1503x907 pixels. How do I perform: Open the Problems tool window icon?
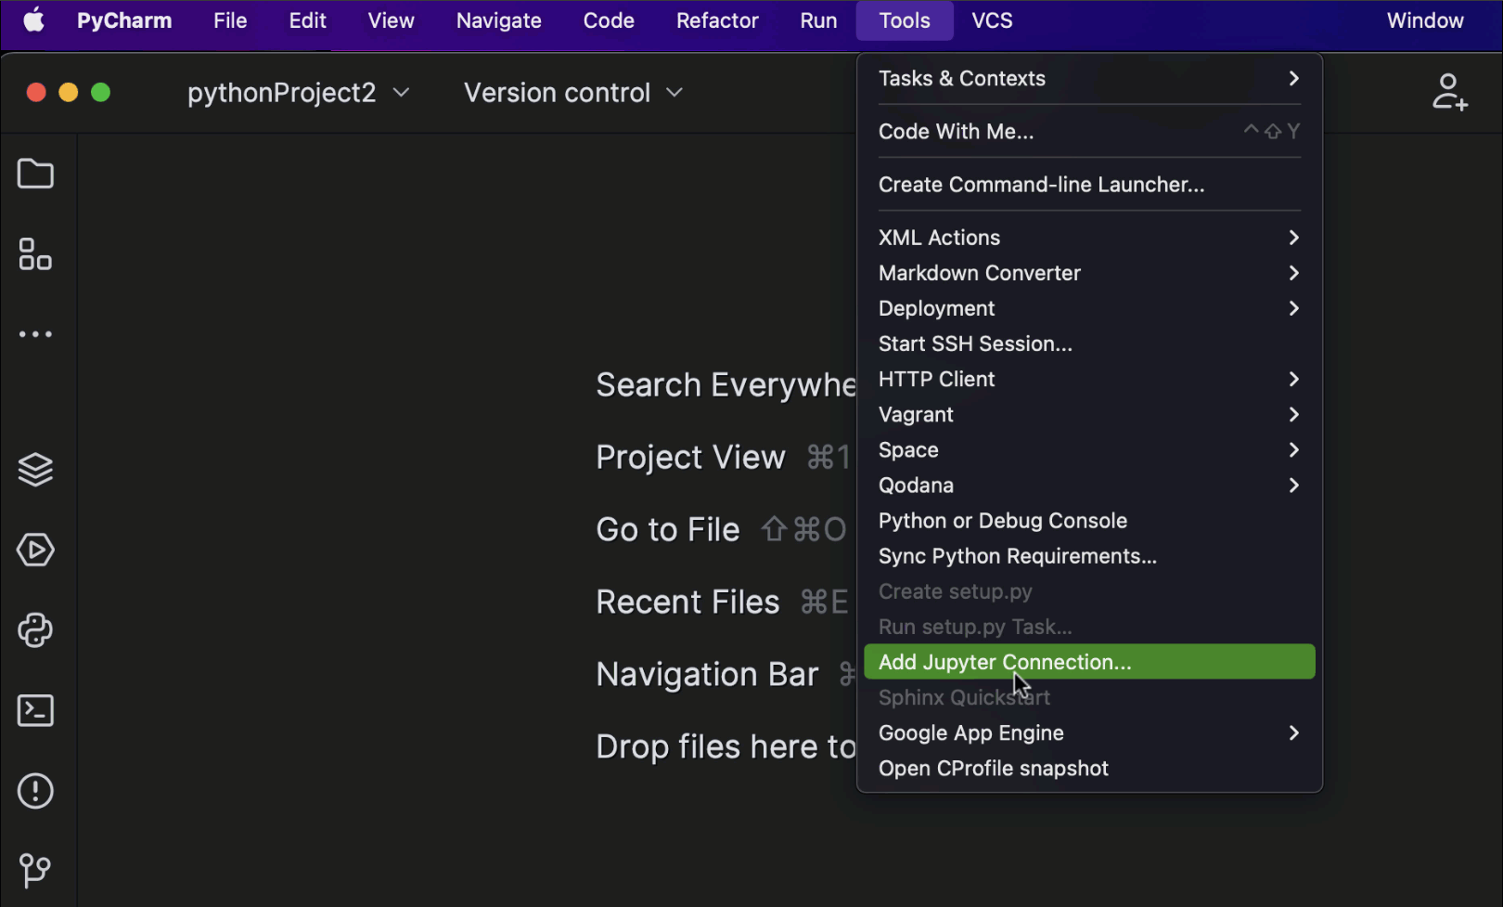tap(35, 791)
